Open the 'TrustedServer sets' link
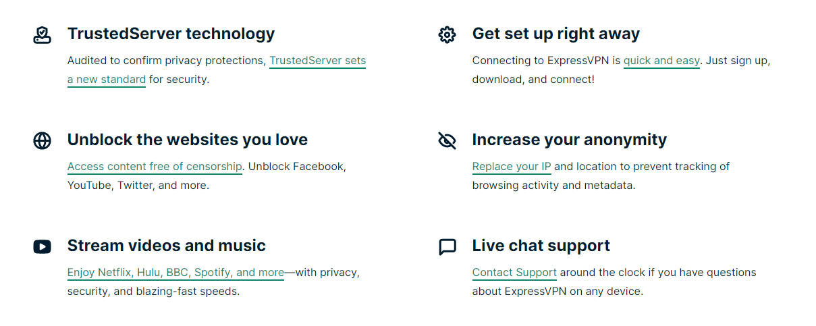The height and width of the screenshot is (326, 816). (317, 61)
